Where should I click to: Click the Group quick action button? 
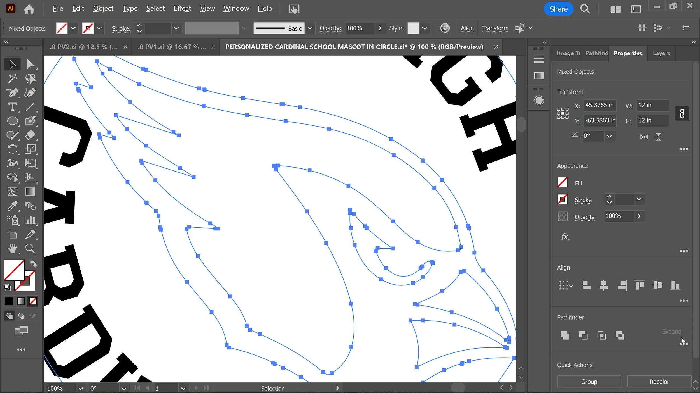[x=589, y=382]
